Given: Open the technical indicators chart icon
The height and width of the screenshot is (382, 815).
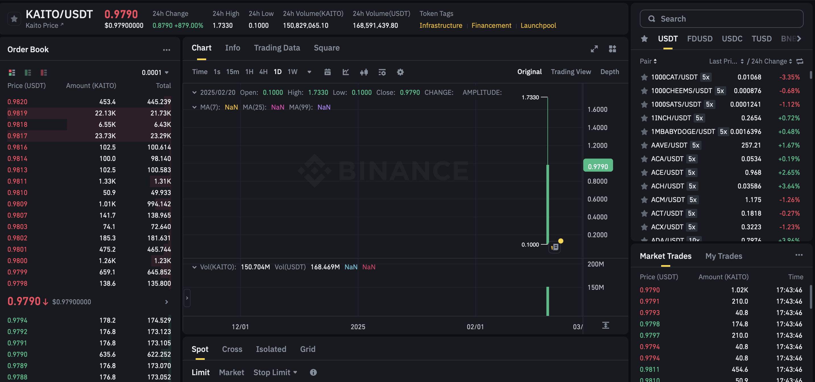Looking at the screenshot, I should [346, 72].
